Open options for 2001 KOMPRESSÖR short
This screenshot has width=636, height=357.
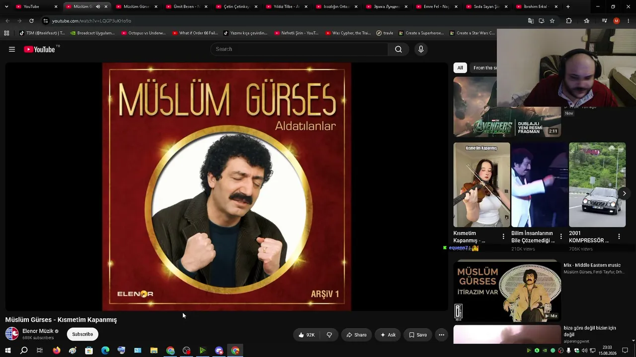click(x=619, y=237)
